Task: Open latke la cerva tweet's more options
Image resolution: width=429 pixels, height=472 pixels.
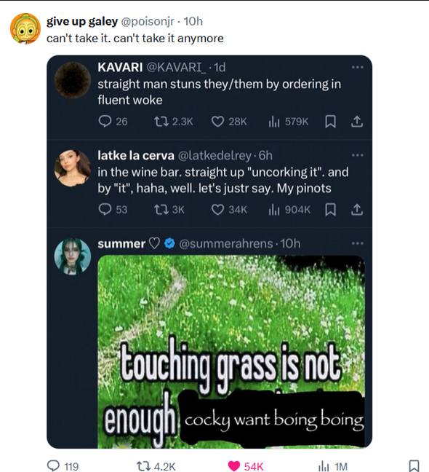Action: (x=358, y=155)
